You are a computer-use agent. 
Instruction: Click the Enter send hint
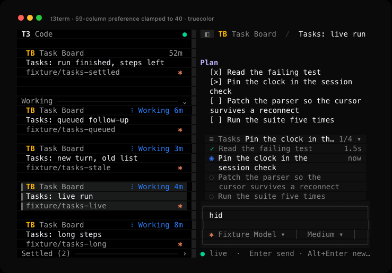pyautogui.click(x=272, y=253)
